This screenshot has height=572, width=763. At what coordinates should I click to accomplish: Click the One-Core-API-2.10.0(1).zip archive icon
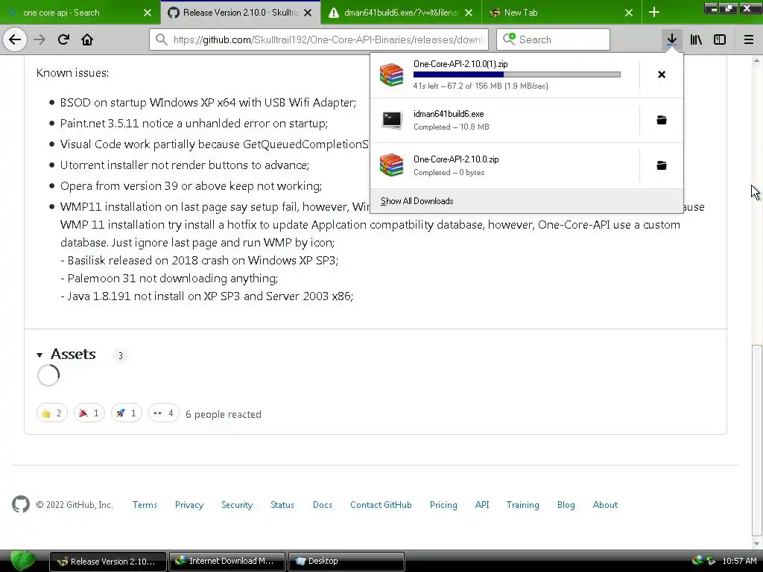click(x=392, y=75)
